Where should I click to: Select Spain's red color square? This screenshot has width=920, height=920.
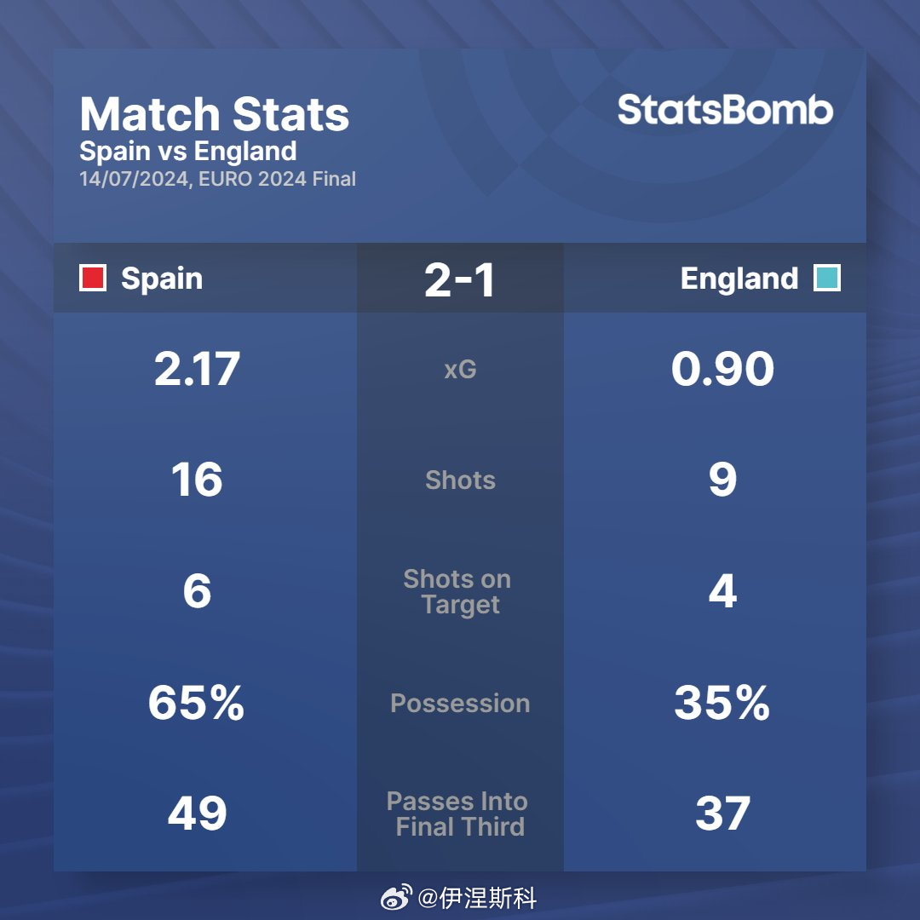point(93,279)
